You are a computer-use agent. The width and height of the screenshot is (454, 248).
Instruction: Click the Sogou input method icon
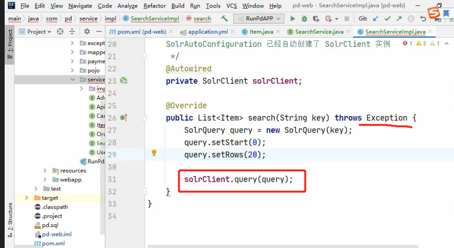coord(434,13)
